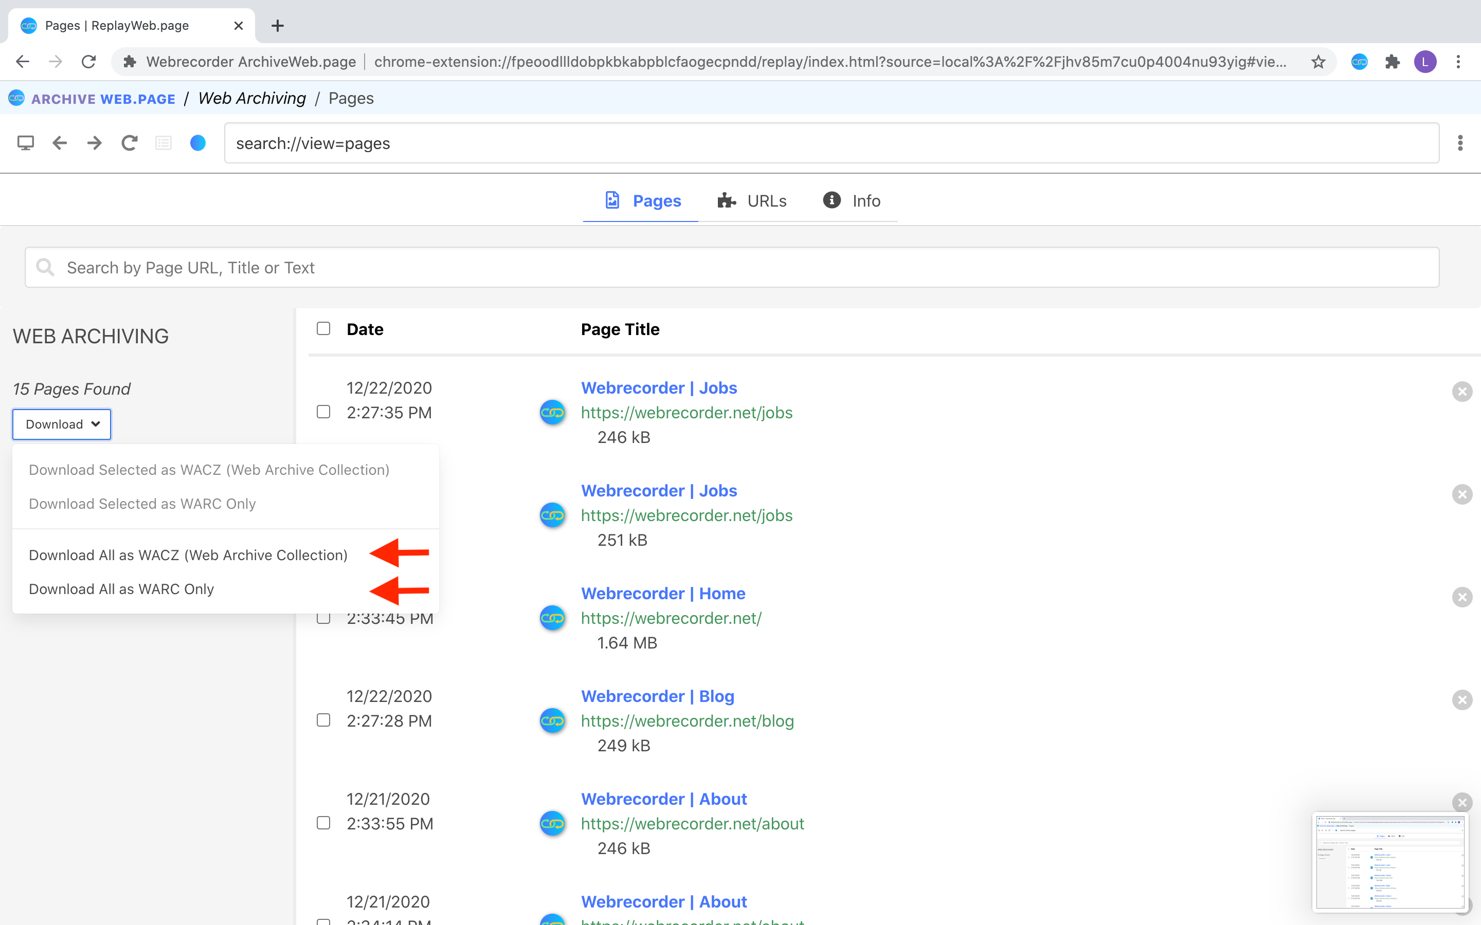Open the 246 kB Webrecorder | Jobs title link
The width and height of the screenshot is (1481, 925).
click(x=659, y=388)
